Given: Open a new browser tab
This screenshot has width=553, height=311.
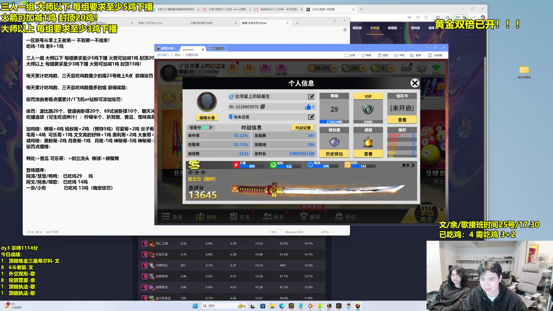Looking at the screenshot, I should pyautogui.click(x=361, y=10).
